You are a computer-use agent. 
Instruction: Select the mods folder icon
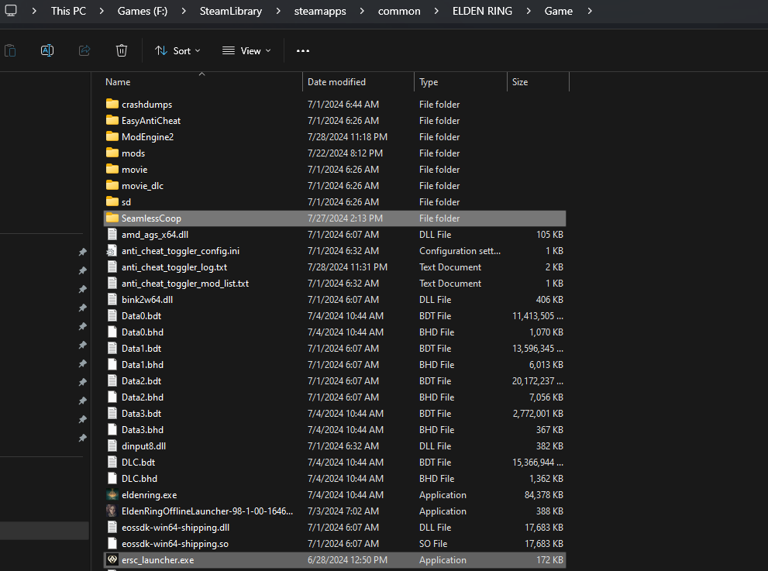(112, 153)
